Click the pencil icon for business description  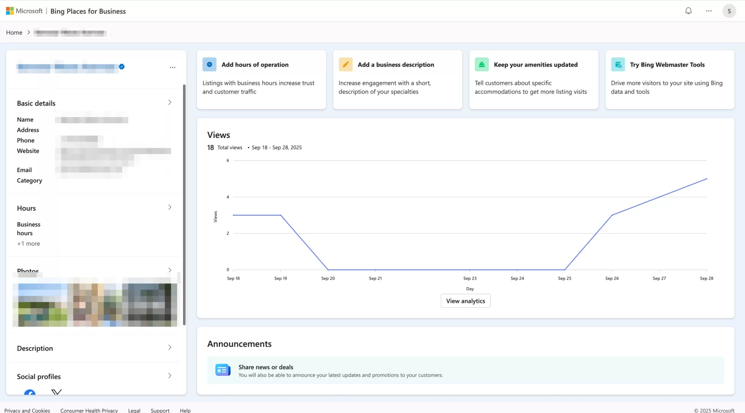(x=345, y=64)
